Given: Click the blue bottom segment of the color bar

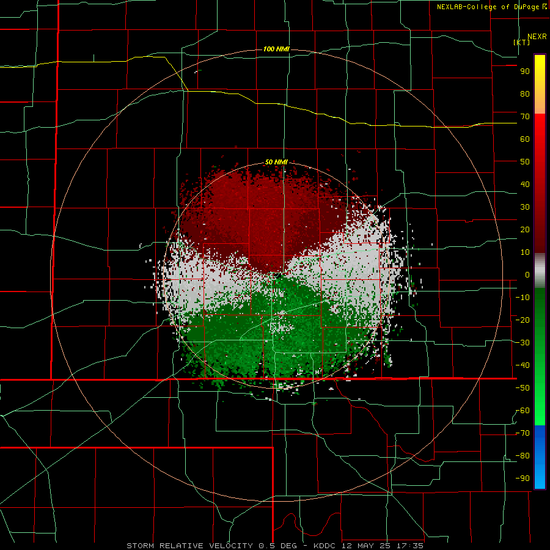Looking at the screenshot, I should 540,457.
